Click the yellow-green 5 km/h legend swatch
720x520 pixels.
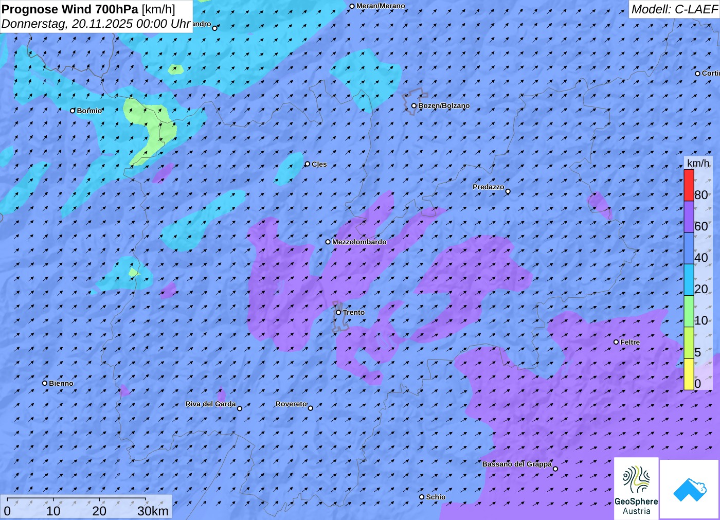click(689, 343)
